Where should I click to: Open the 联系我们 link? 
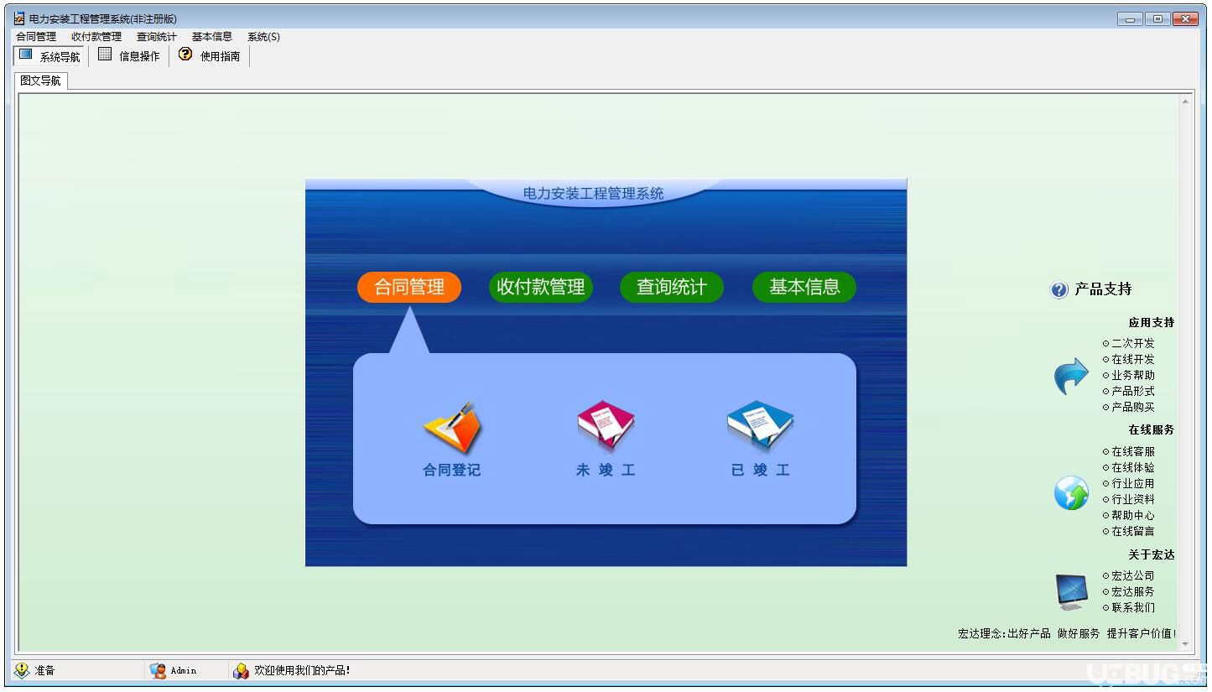(1133, 607)
